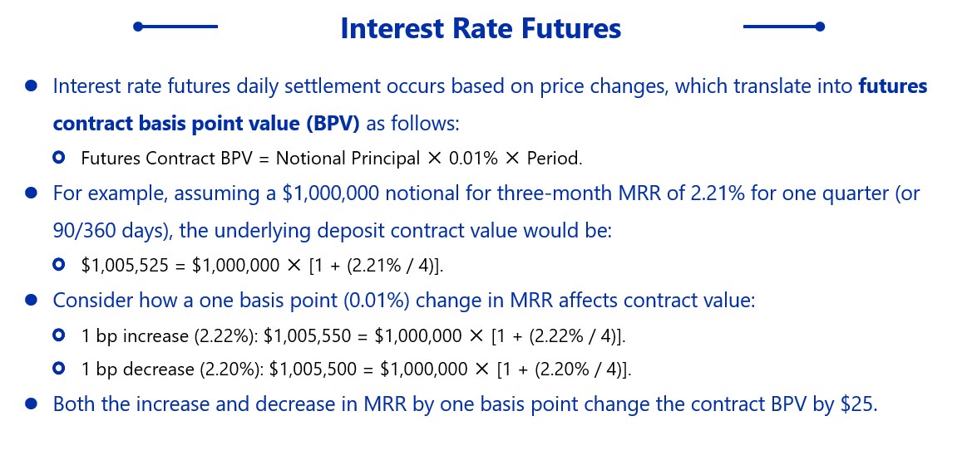Viewport: 972px width, 460px height.
Task: Select the solid bullet before 'Both the increase'
Action: point(32,404)
